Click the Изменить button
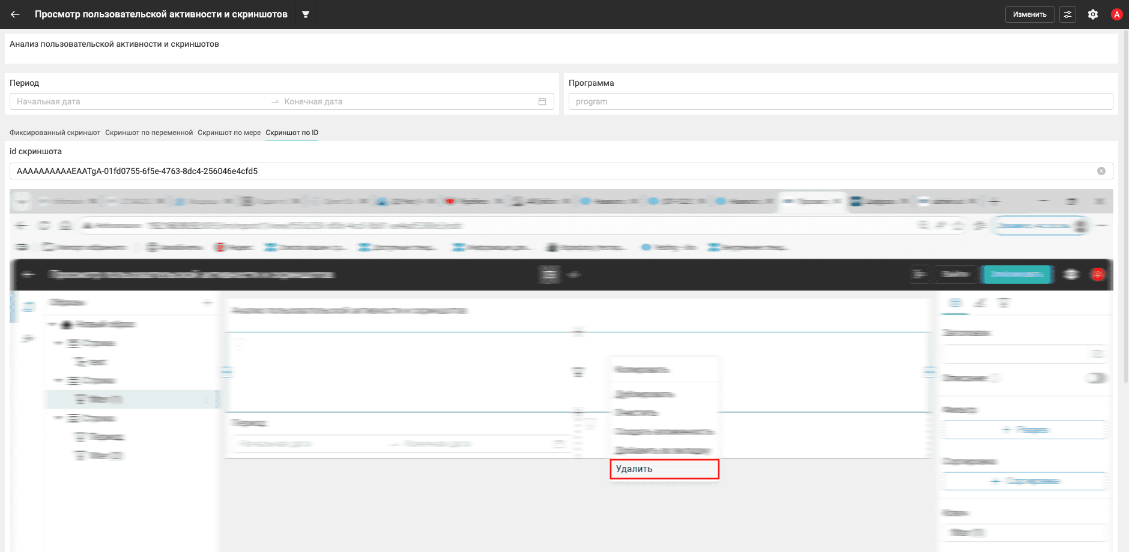The width and height of the screenshot is (1129, 552). [x=1029, y=14]
